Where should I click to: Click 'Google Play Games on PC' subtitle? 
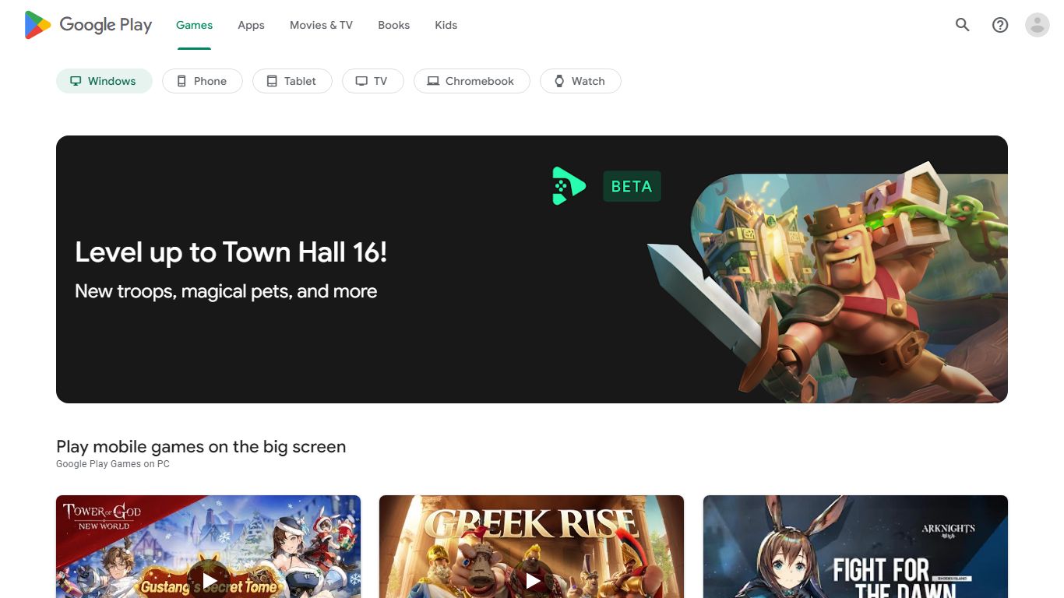[113, 464]
